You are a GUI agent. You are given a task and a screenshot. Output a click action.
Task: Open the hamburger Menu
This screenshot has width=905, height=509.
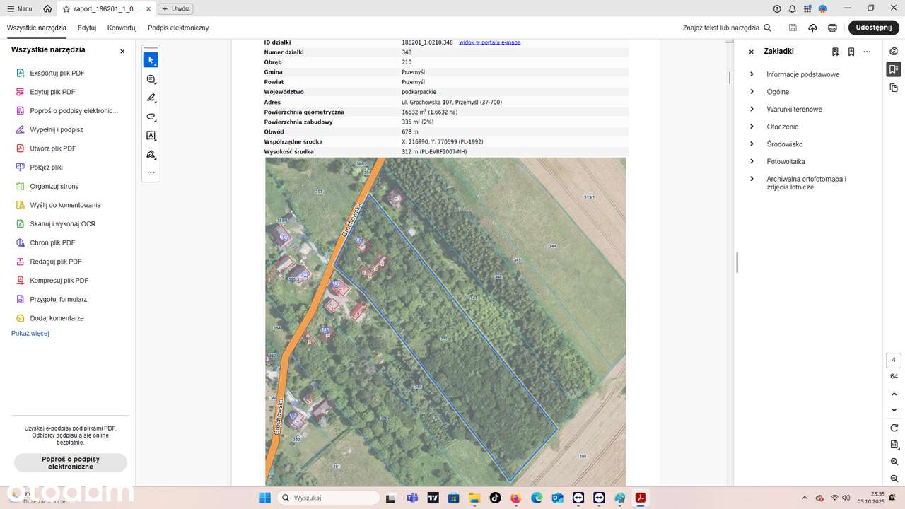coord(19,9)
